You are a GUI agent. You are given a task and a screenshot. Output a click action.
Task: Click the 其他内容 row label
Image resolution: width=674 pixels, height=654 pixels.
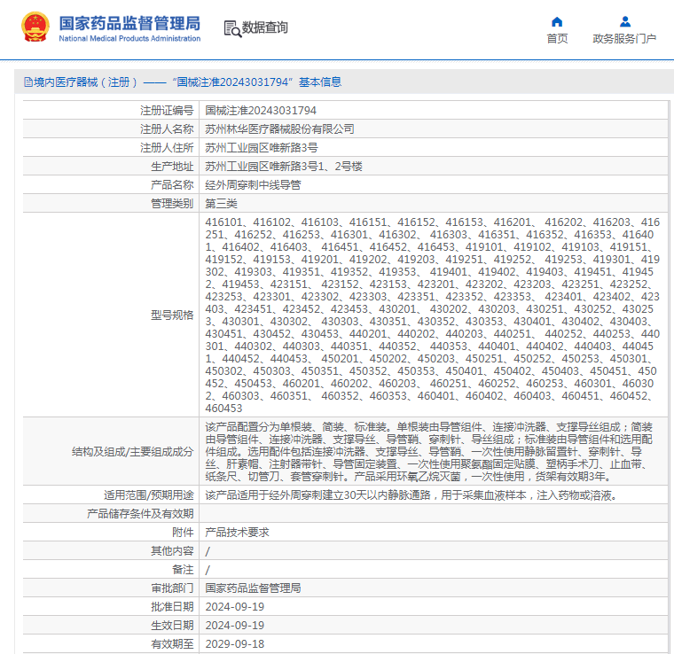tap(172, 551)
